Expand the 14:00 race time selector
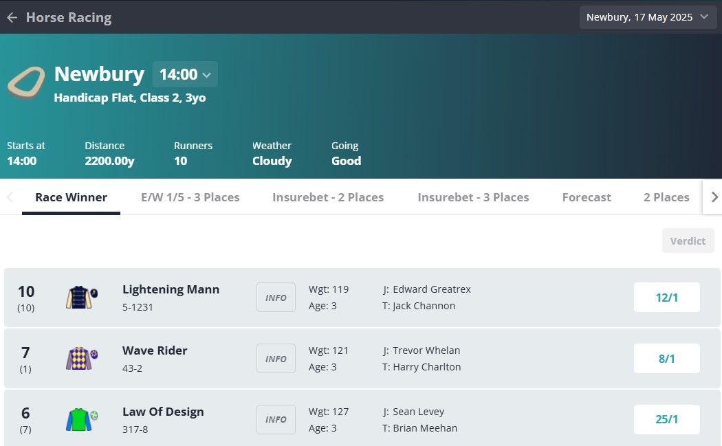722x446 pixels. pyautogui.click(x=185, y=74)
